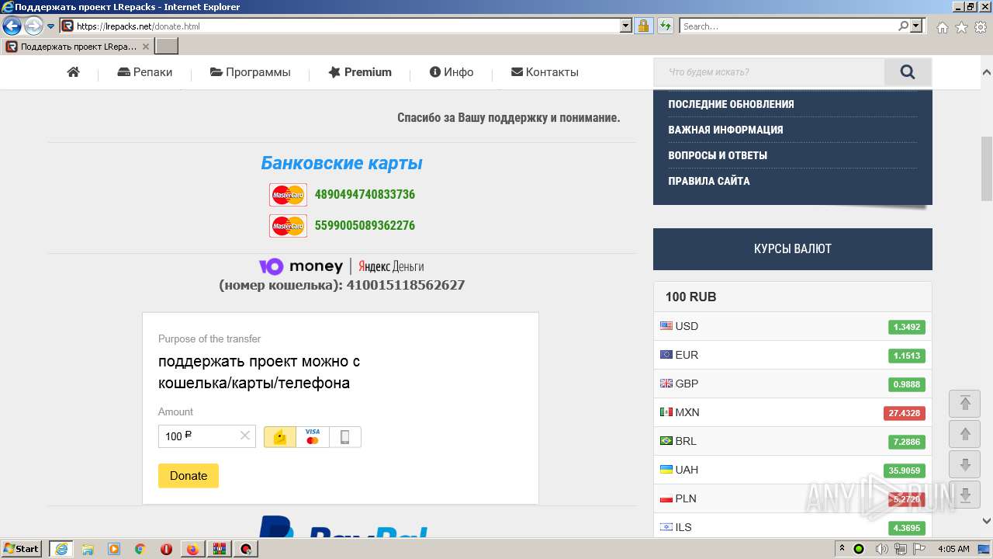Click the IE forward arrow button
The width and height of the screenshot is (993, 559).
(x=33, y=26)
